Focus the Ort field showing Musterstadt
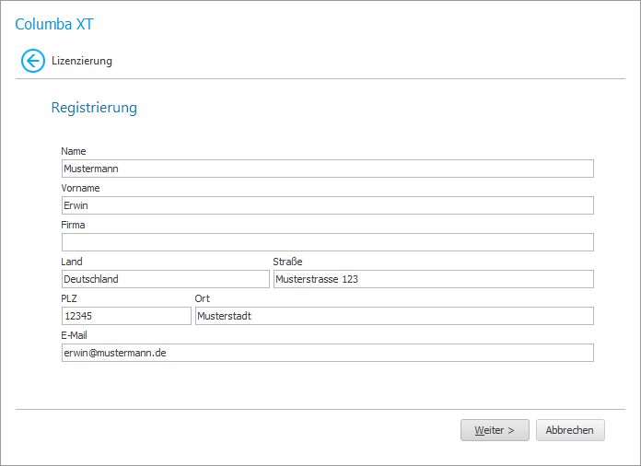 pos(394,316)
